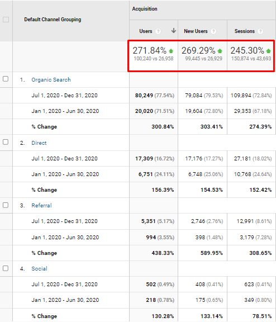The width and height of the screenshot is (276, 322).
Task: Click help icon next to Users header
Action: [x=158, y=31]
